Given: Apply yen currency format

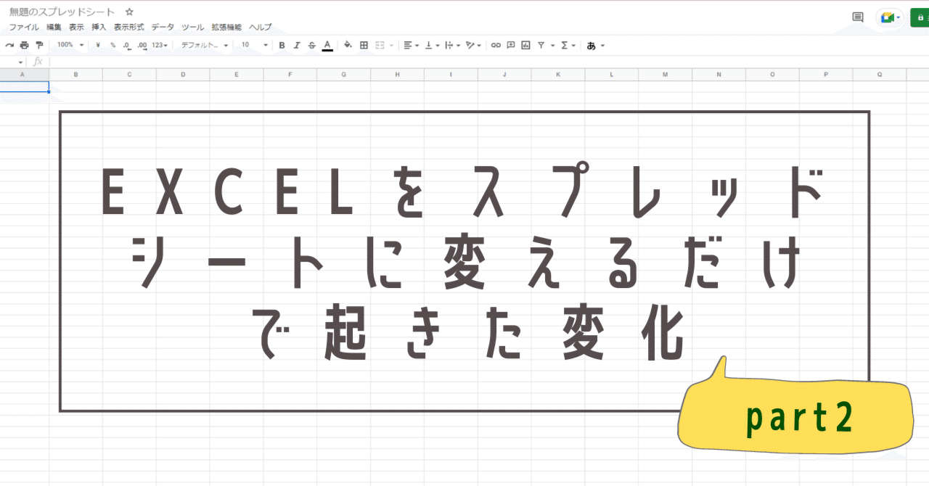Looking at the screenshot, I should point(98,45).
